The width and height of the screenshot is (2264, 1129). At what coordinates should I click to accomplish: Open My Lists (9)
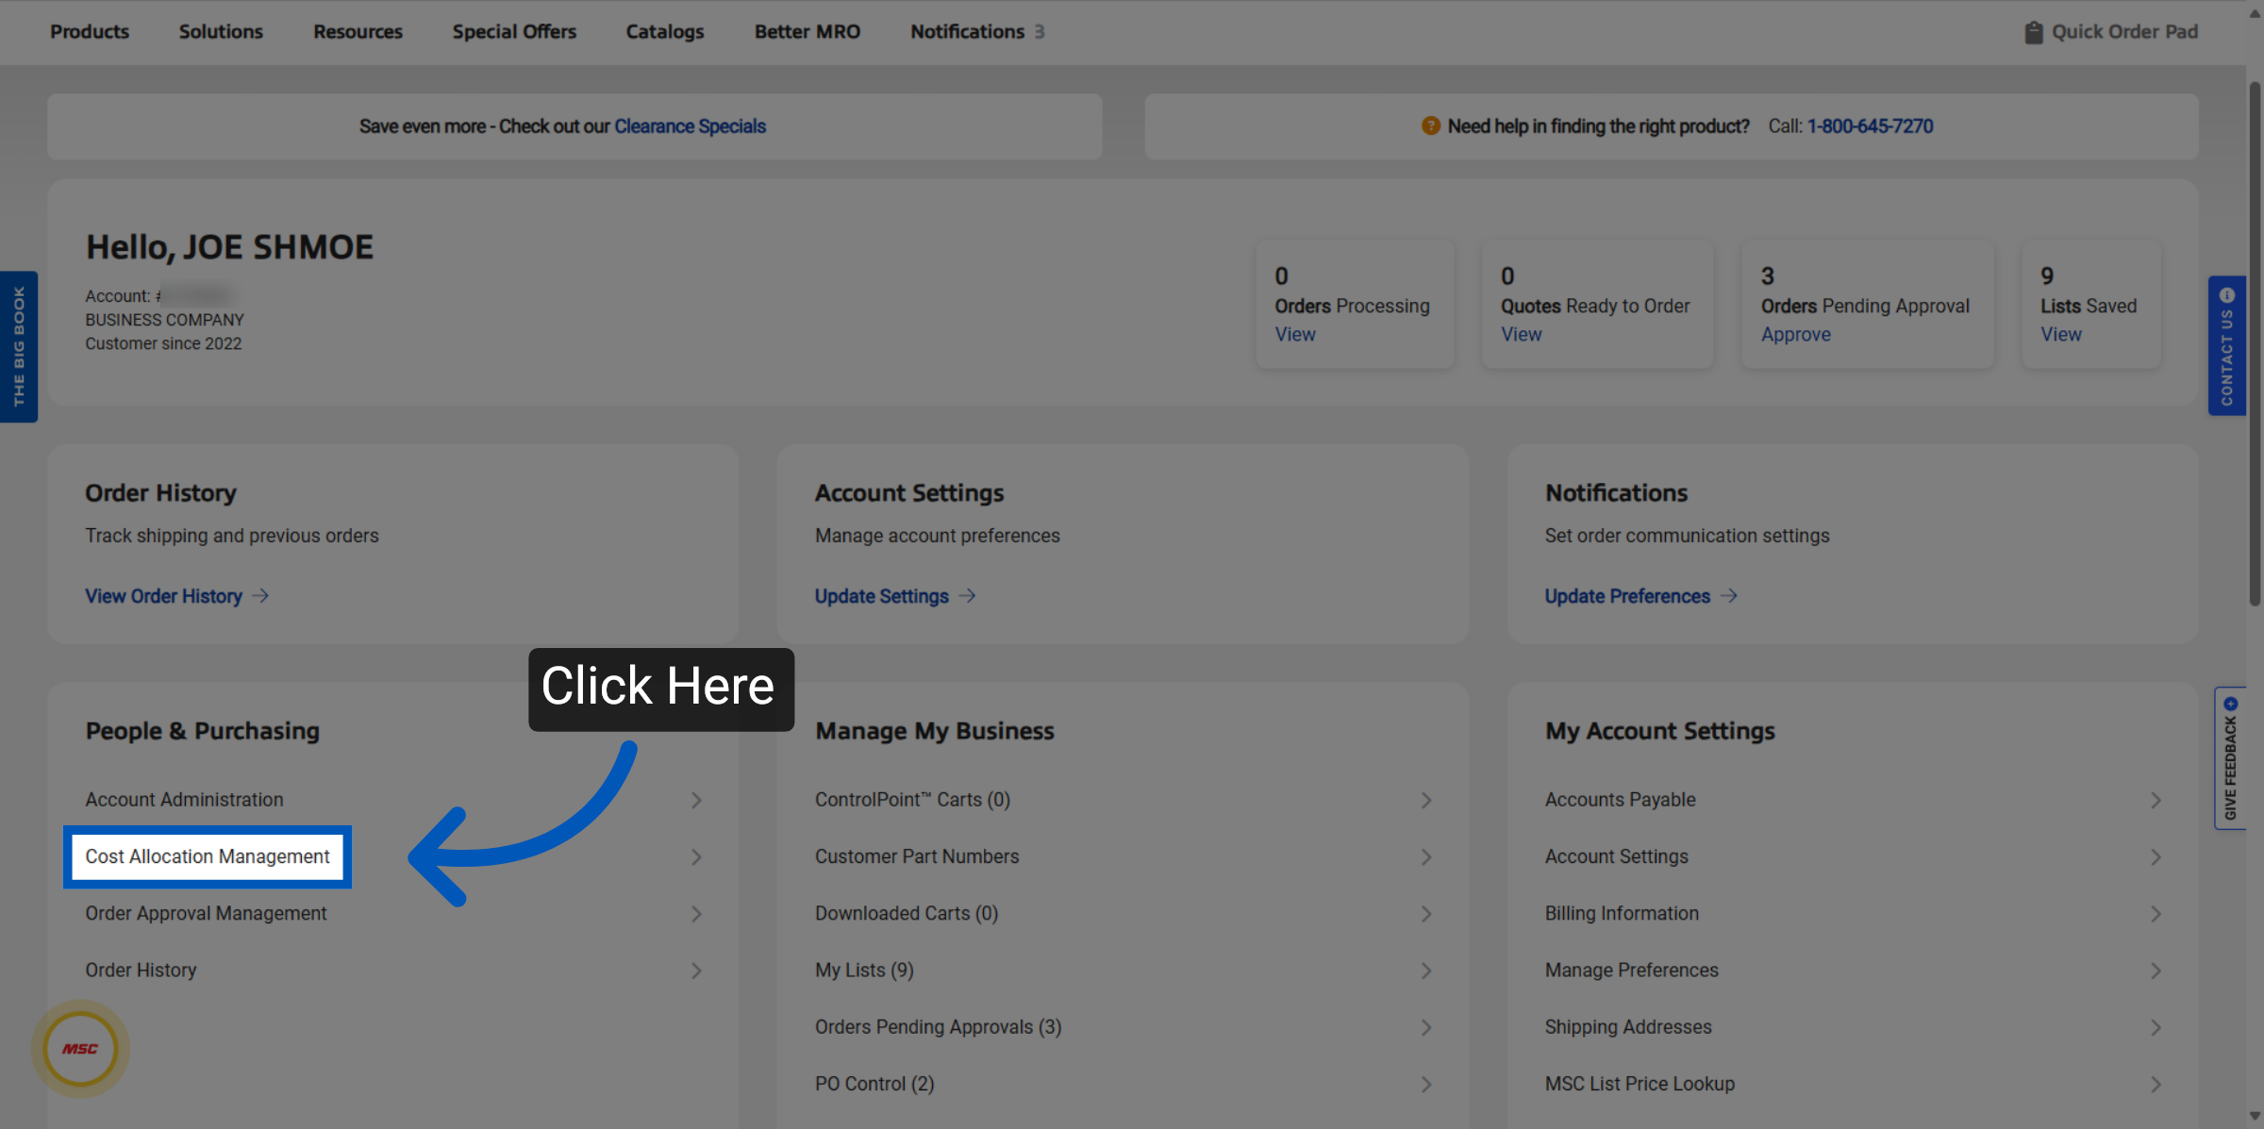coord(864,971)
